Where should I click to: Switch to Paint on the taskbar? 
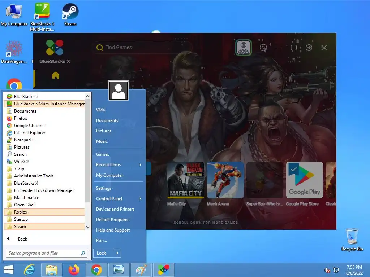(141, 270)
